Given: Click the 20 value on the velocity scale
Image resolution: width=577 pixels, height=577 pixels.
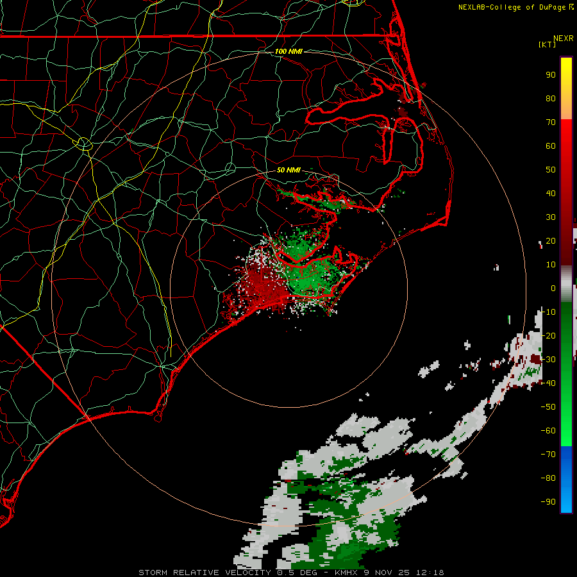Looking at the screenshot, I should point(551,240).
